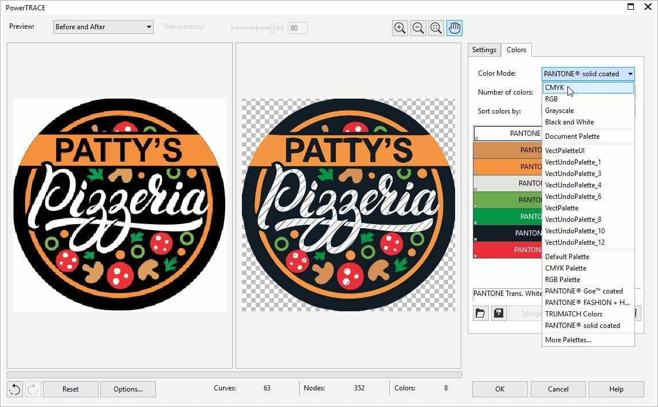The height and width of the screenshot is (407, 658).
Task: Click the Transparency slider handle
Action: pyautogui.click(x=273, y=28)
